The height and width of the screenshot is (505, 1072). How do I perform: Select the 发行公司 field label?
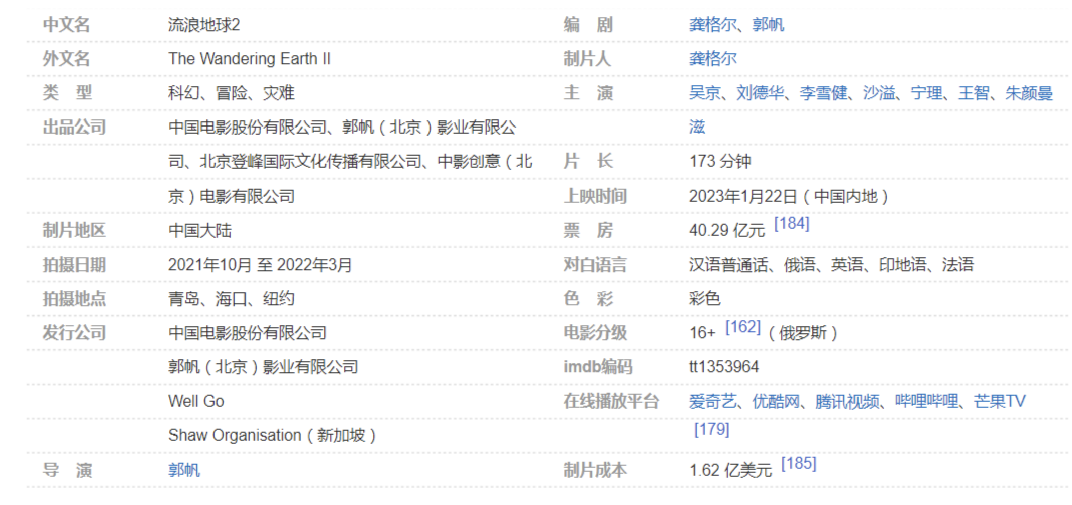74,332
